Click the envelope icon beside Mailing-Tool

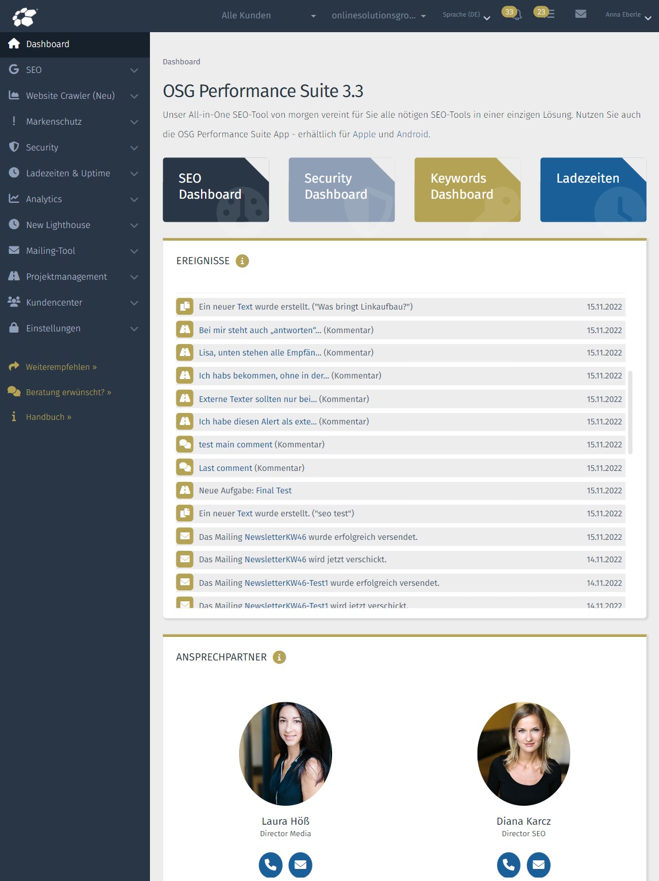[x=14, y=250]
